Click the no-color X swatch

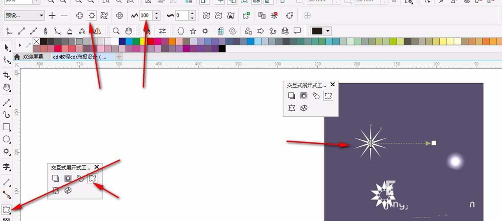point(37,41)
